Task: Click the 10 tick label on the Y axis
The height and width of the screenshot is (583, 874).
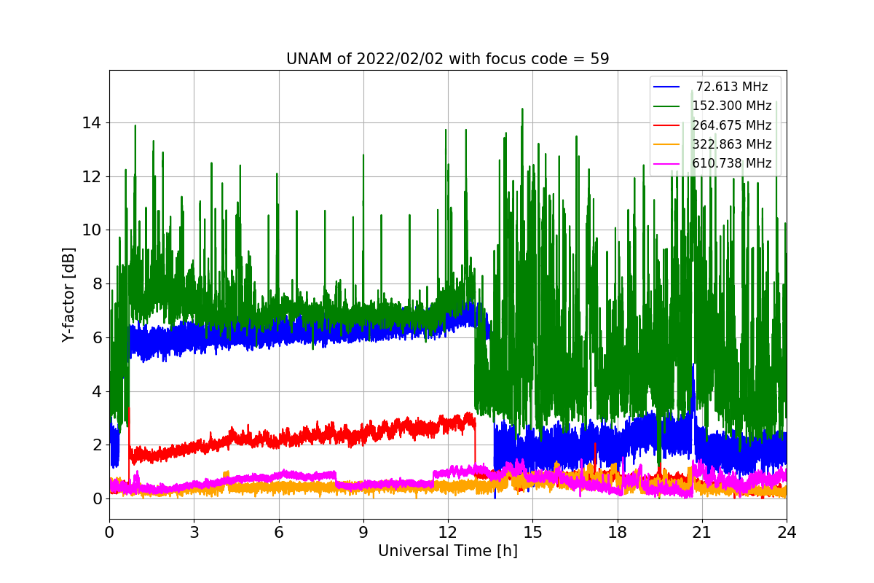Action: (x=92, y=230)
